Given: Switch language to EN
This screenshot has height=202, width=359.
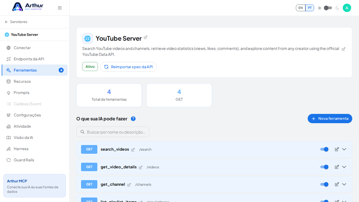Looking at the screenshot, I should 301,8.
